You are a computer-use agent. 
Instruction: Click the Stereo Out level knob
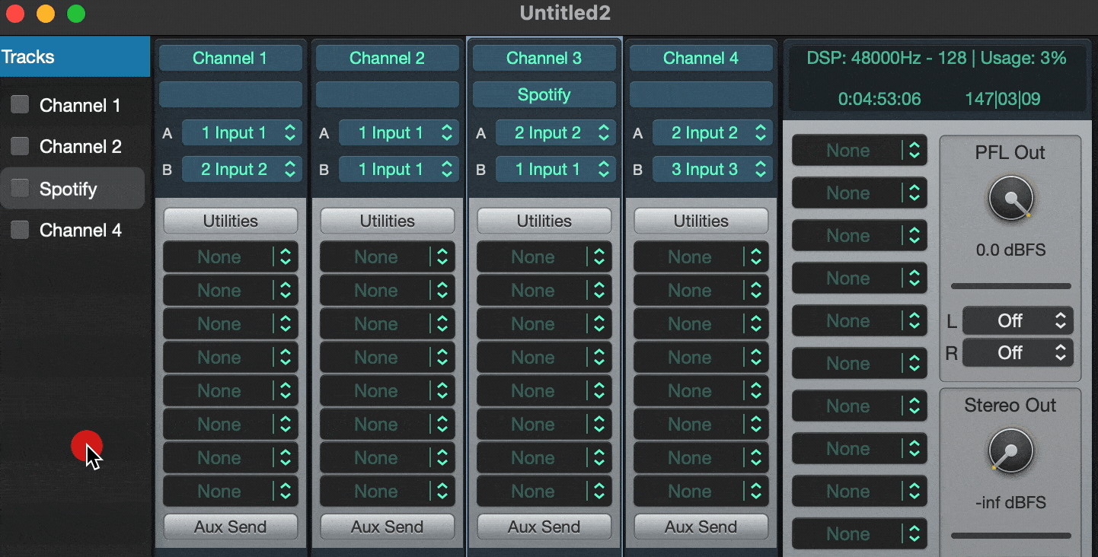pos(1010,451)
